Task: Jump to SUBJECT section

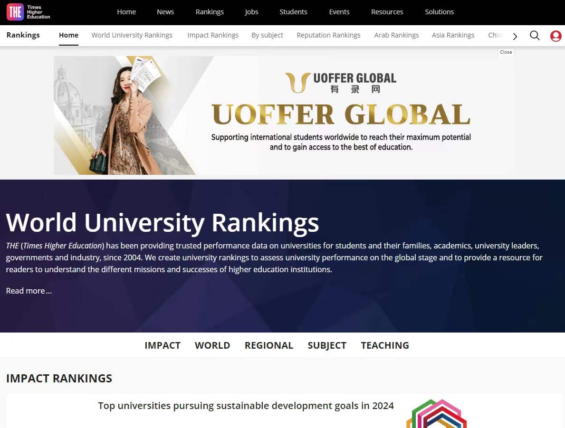Action: (x=327, y=345)
